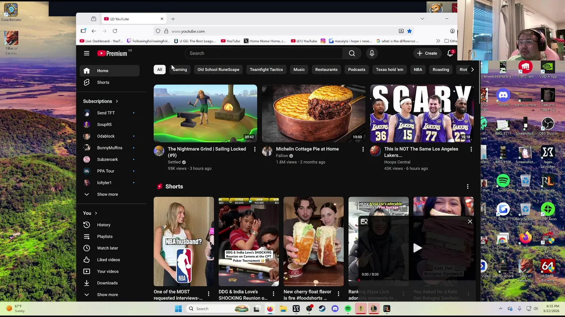The height and width of the screenshot is (317, 565).
Task: Open options menu for Los Angeles Lakers video
Action: tap(471, 149)
